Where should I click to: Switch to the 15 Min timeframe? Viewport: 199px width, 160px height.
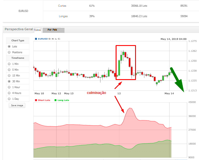pos(9,76)
